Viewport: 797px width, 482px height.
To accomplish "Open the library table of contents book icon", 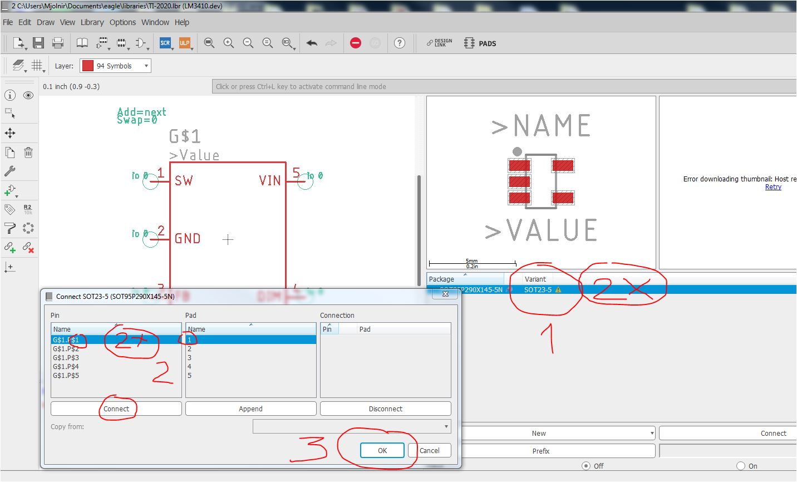I will click(82, 43).
